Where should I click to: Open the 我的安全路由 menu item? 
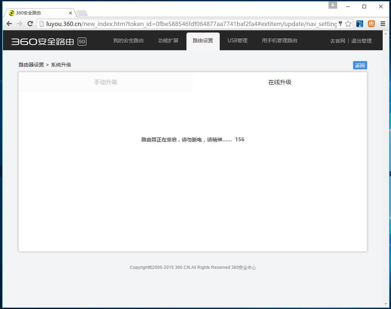click(x=128, y=40)
